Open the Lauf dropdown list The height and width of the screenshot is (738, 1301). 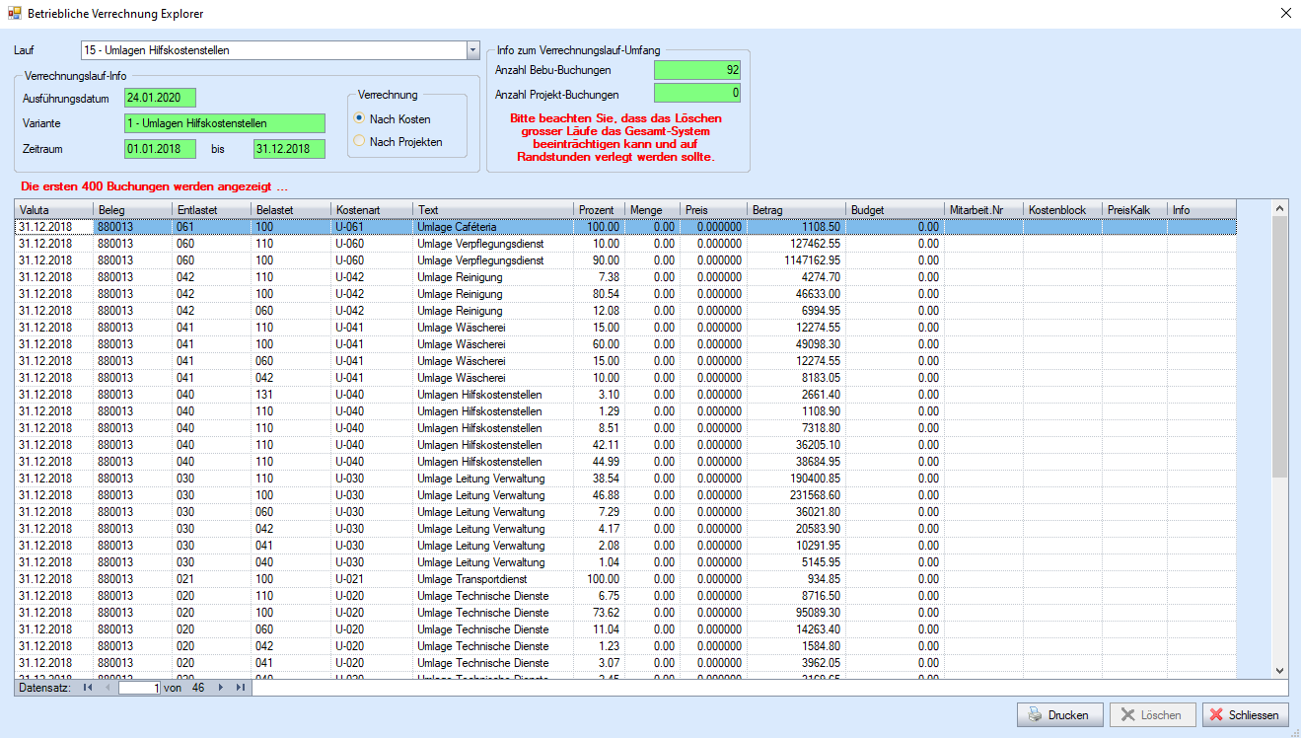coord(471,50)
